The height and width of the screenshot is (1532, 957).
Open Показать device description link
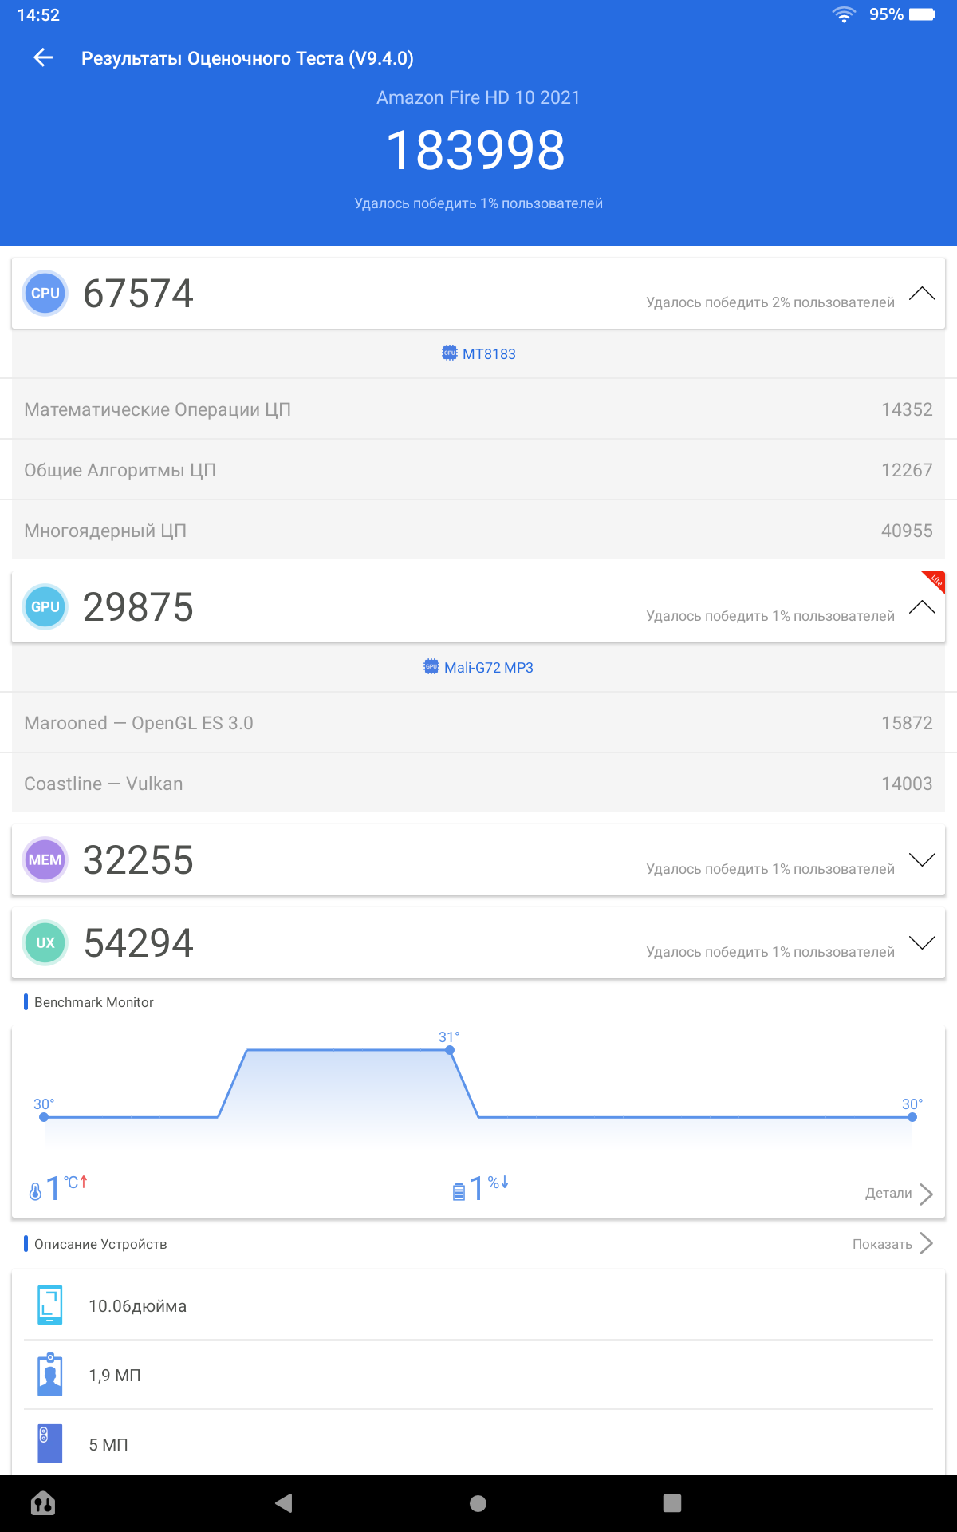[882, 1244]
